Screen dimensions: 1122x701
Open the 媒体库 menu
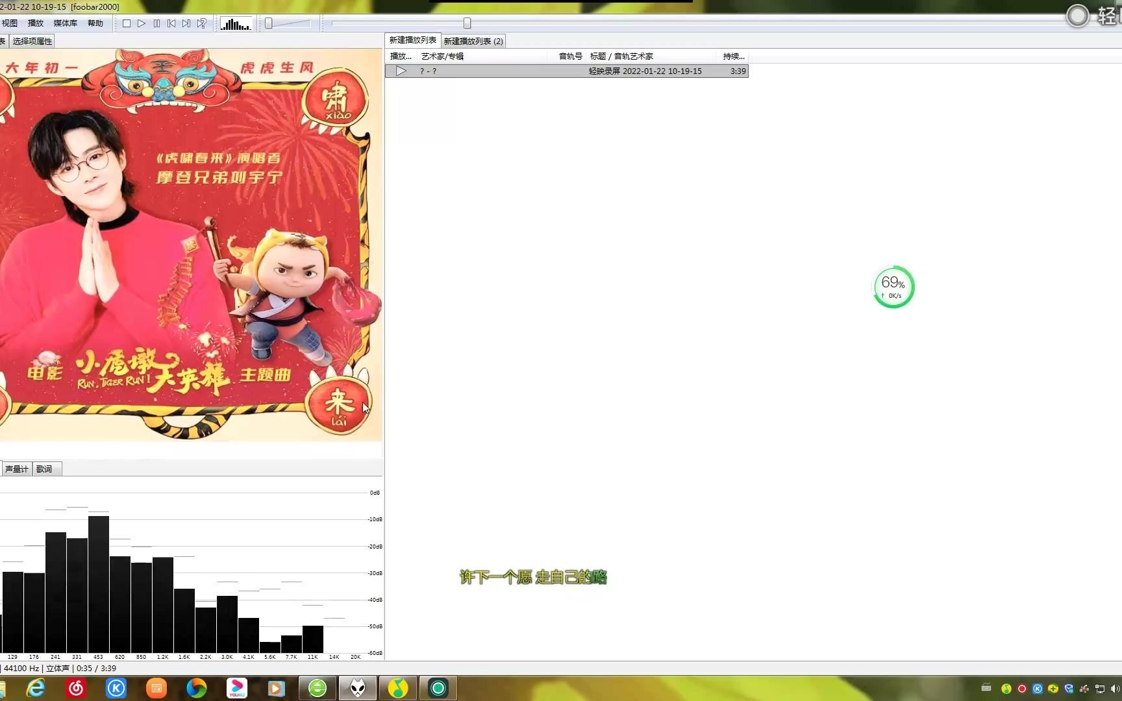[65, 23]
